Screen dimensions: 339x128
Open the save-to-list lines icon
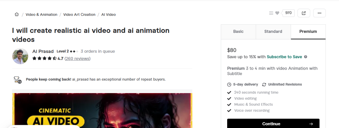coord(271,13)
